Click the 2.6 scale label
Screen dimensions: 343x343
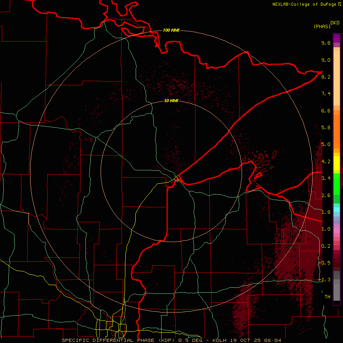point(326,196)
